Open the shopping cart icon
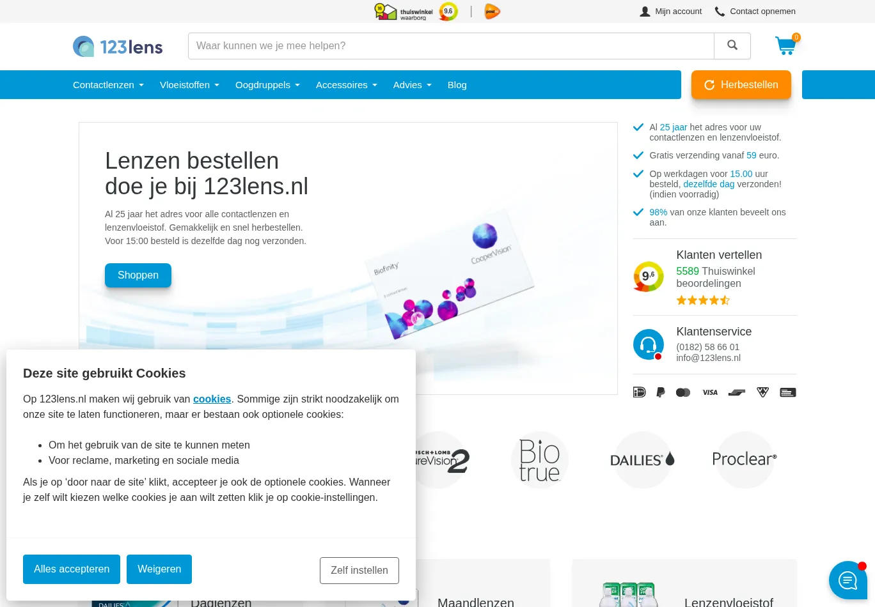 tap(785, 45)
